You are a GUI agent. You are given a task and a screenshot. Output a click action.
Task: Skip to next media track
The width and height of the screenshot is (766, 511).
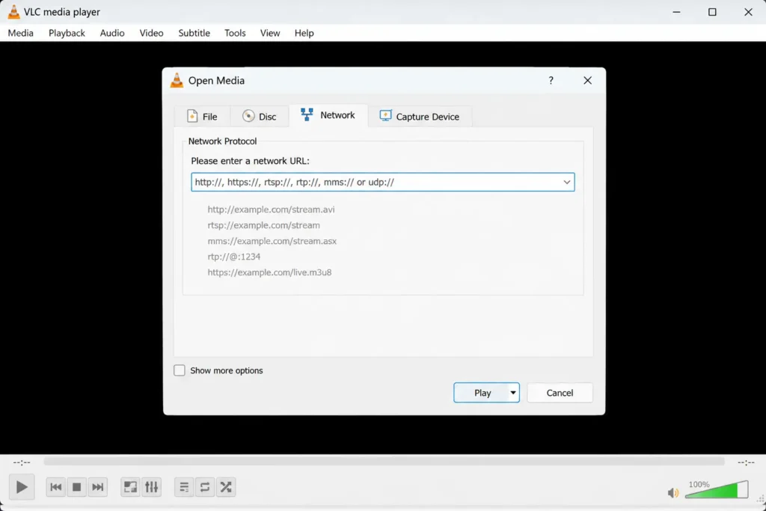click(x=98, y=487)
